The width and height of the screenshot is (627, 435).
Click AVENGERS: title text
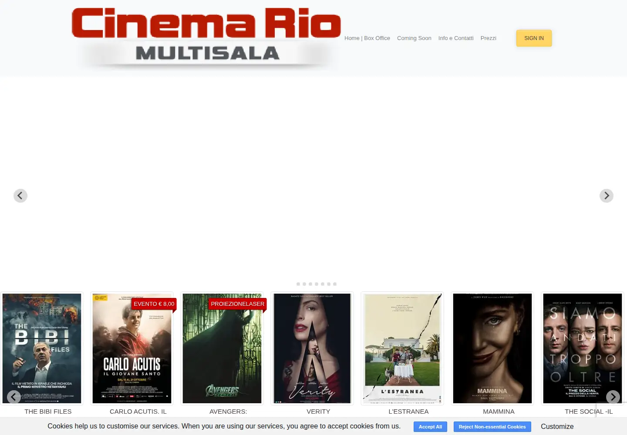click(x=228, y=412)
